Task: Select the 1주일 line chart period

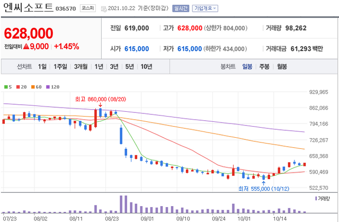Action: (60, 67)
